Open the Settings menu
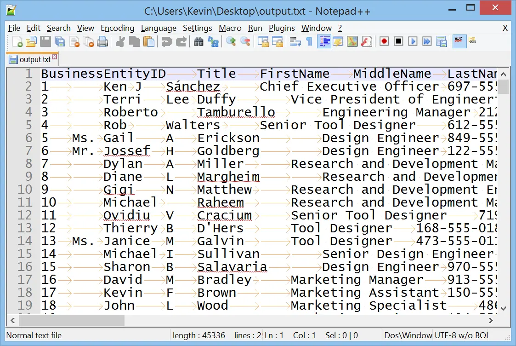The height and width of the screenshot is (346, 516). point(198,29)
